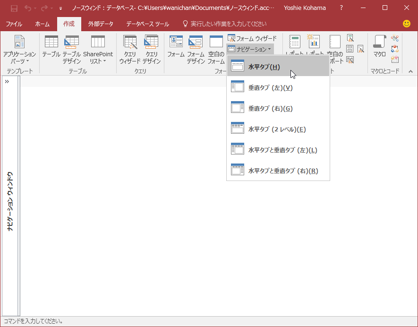Choose 水平タブ (2 レベル)(E) layout
Image resolution: width=418 pixels, height=327 pixels.
click(x=278, y=129)
